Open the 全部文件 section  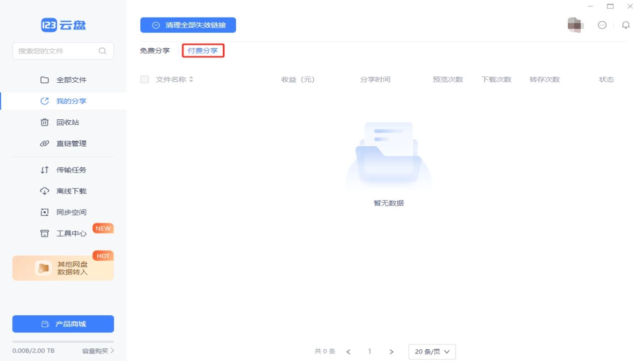pos(71,80)
